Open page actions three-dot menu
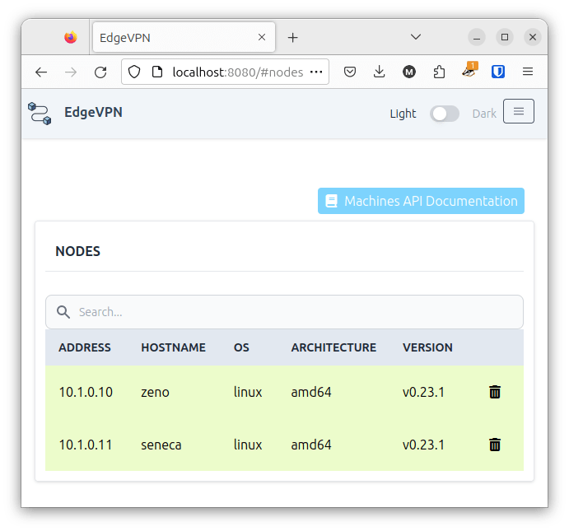Viewport: 569px width, 531px height. pos(316,72)
